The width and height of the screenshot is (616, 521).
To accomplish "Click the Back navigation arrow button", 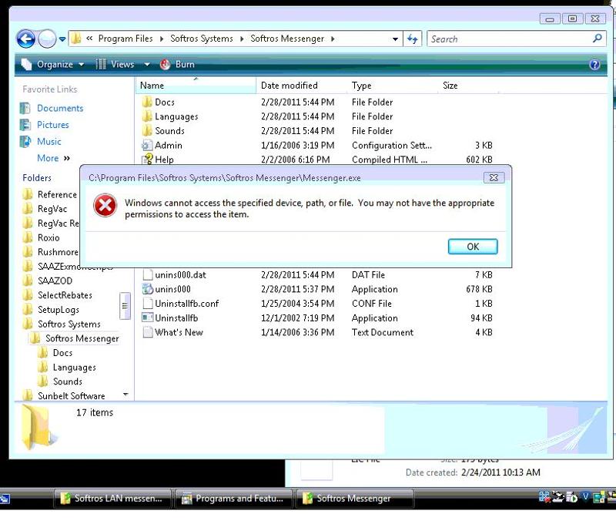I will pyautogui.click(x=26, y=39).
